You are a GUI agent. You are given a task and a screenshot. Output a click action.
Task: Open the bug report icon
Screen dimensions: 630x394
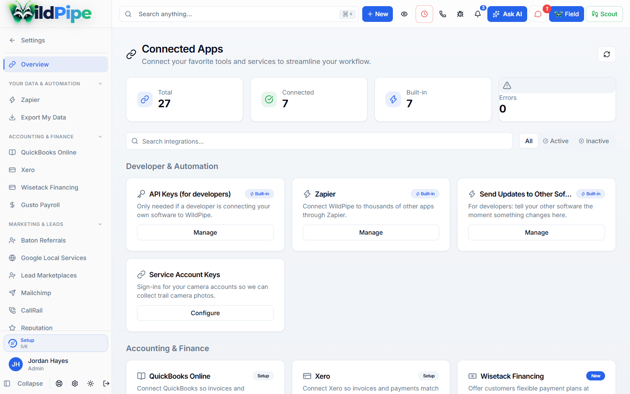point(460,14)
